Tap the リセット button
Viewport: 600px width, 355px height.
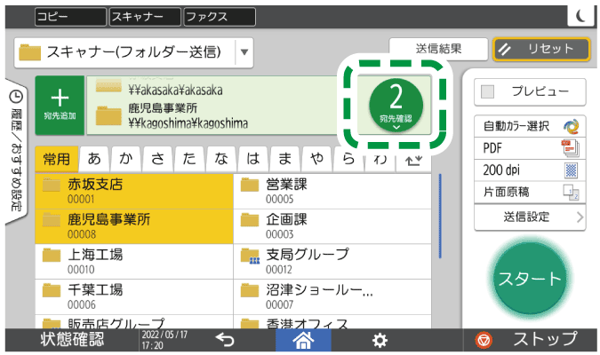pyautogui.click(x=541, y=49)
